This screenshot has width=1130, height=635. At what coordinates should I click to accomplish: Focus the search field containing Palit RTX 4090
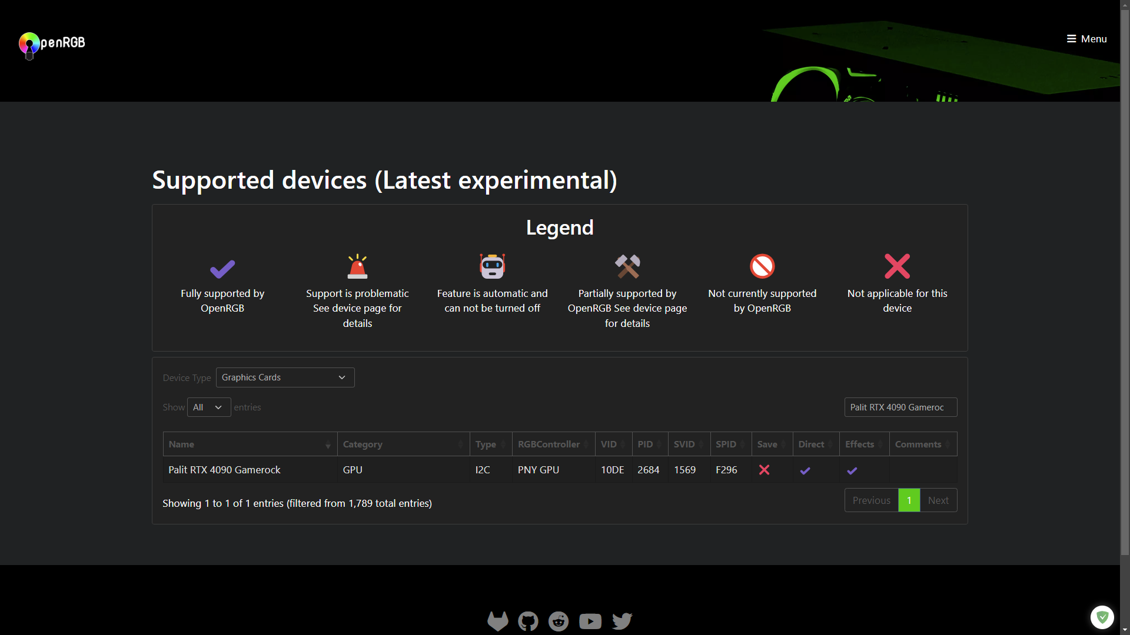pos(900,407)
